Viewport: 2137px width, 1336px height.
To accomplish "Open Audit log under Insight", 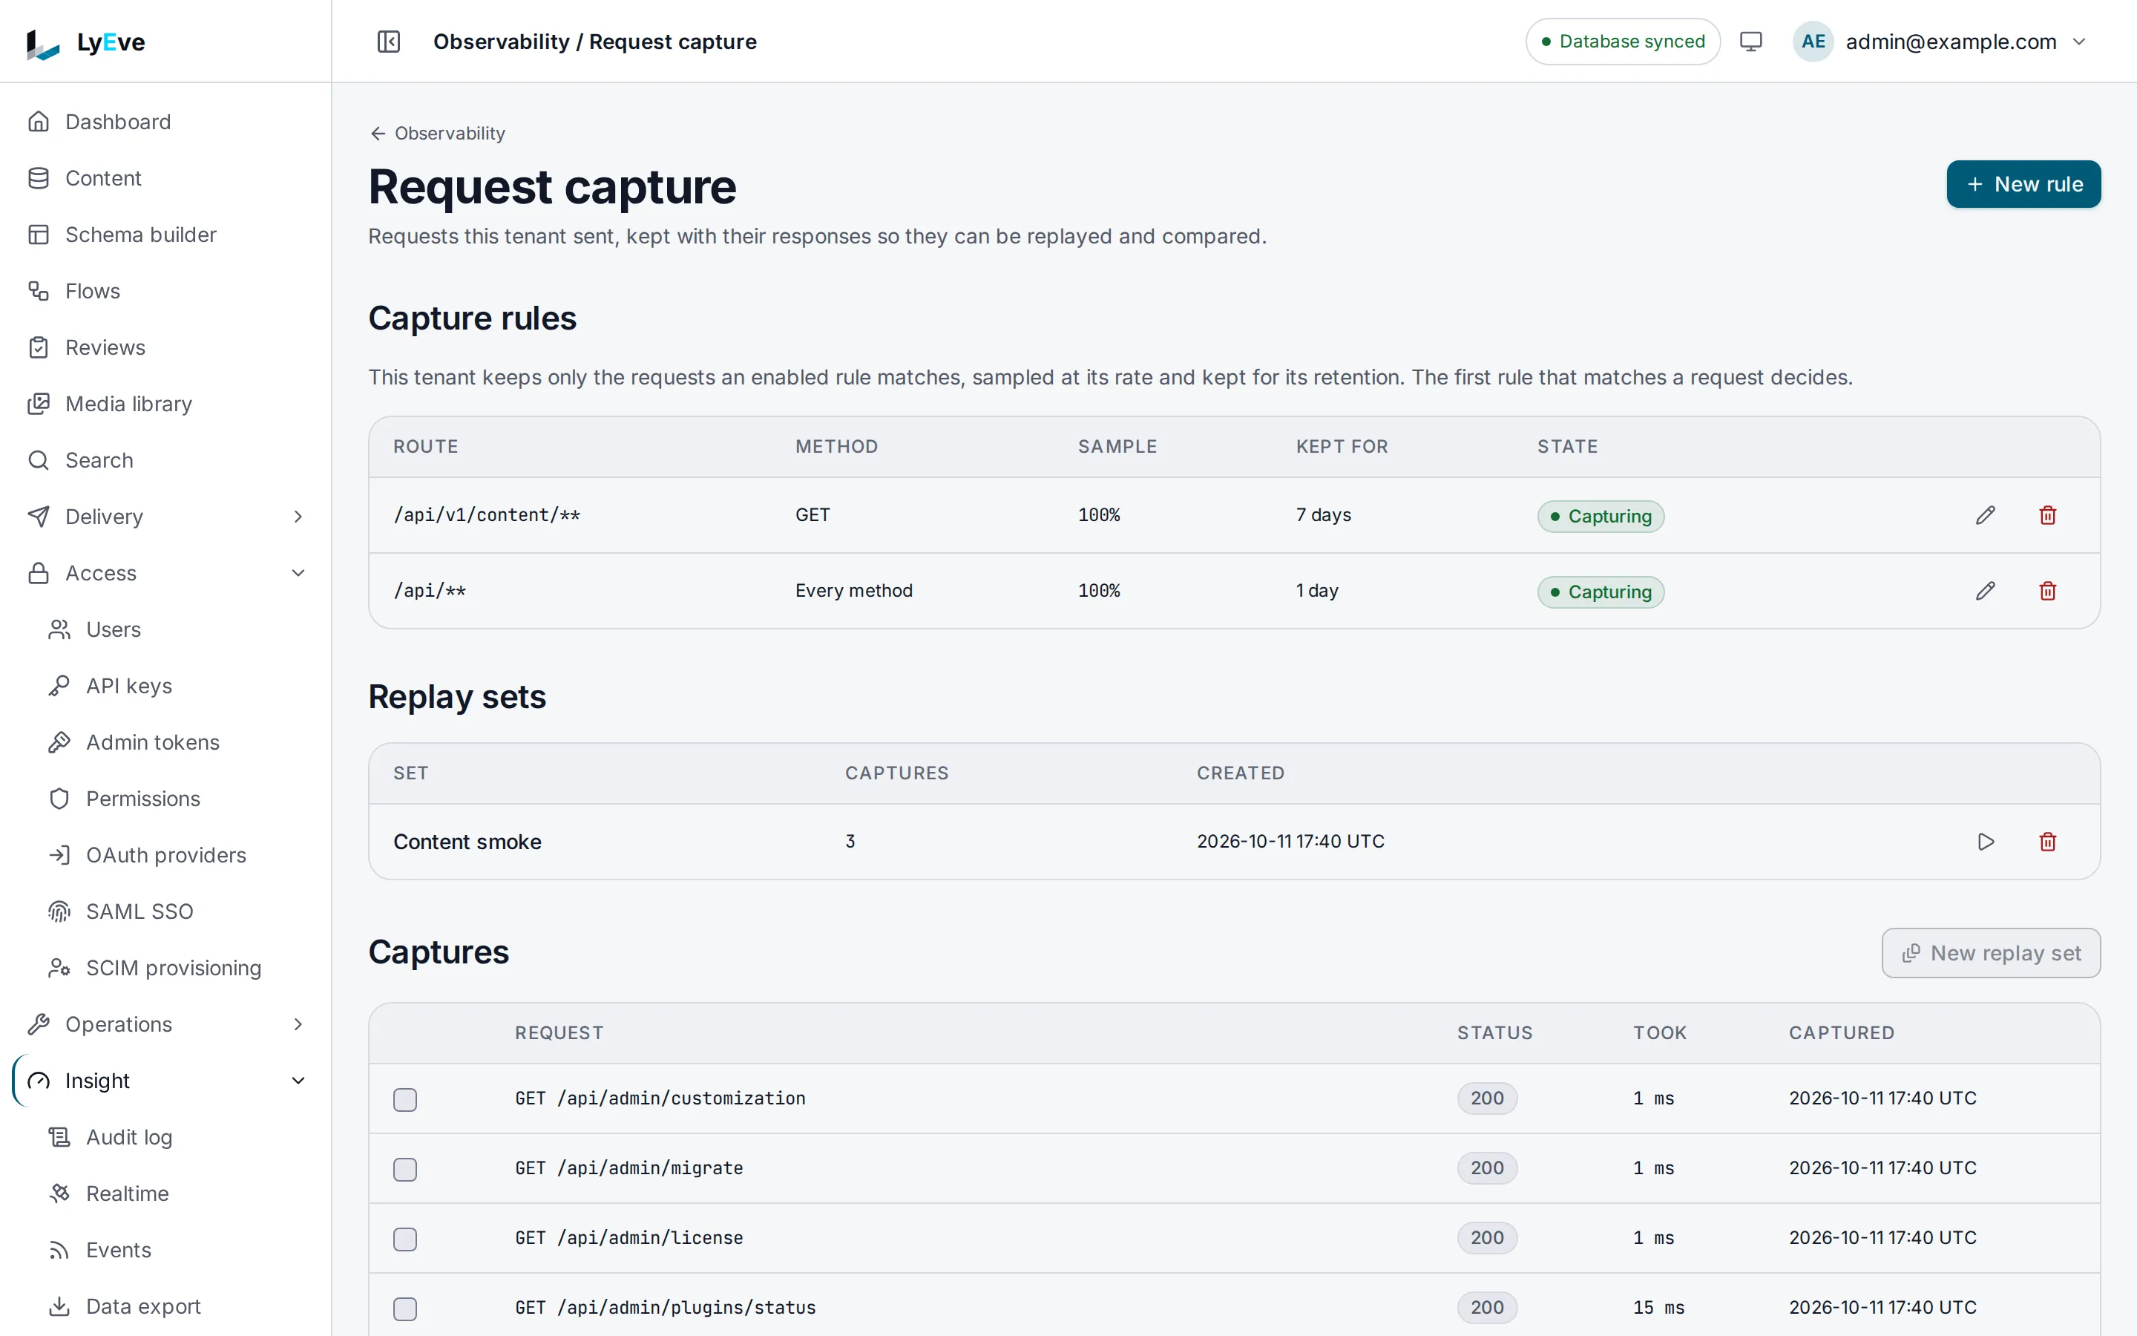I will [x=176, y=1137].
